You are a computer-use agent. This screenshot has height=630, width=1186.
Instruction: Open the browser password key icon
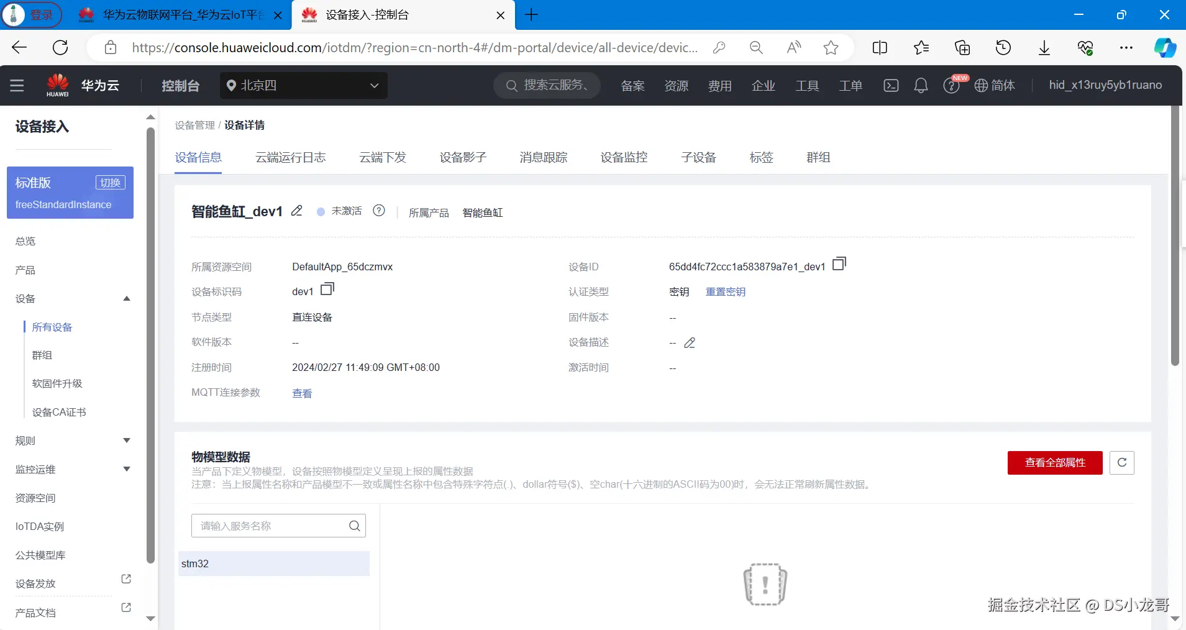click(719, 48)
